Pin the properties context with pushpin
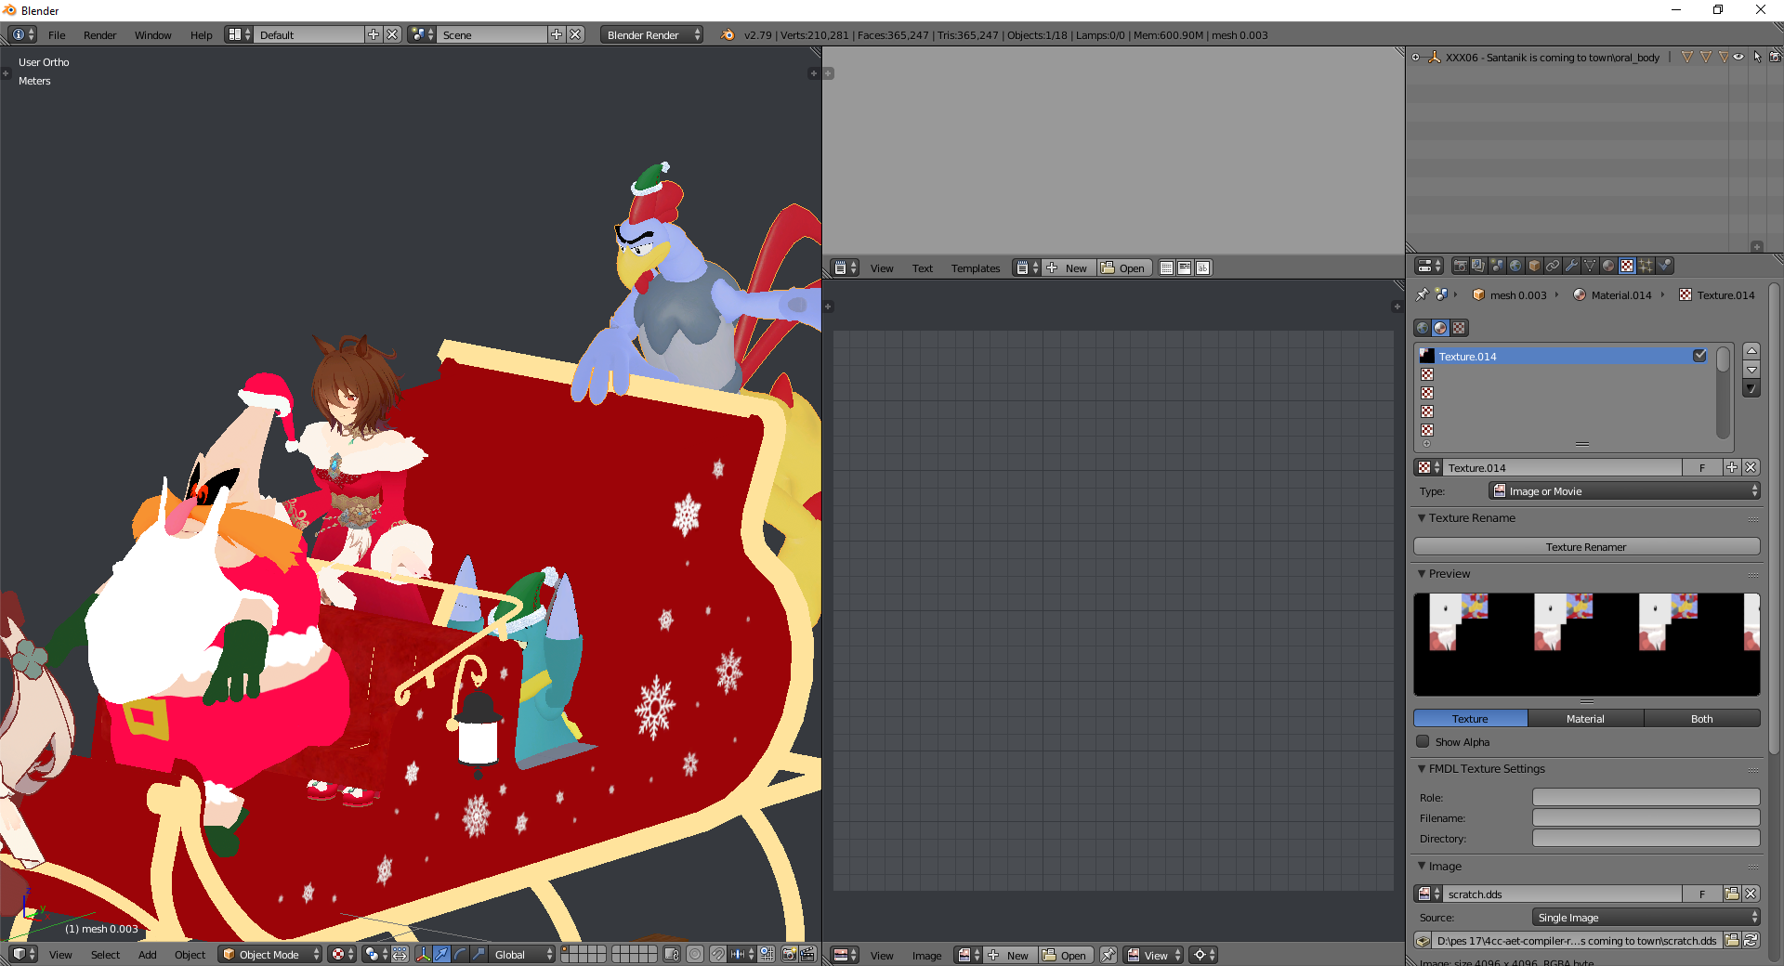 (1422, 294)
